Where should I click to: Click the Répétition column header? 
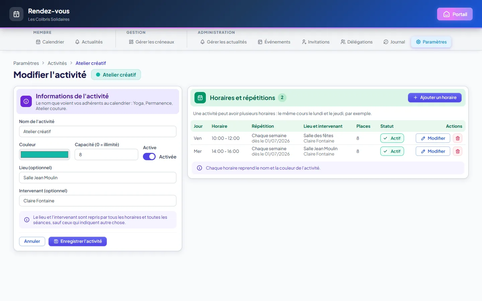[263, 126]
